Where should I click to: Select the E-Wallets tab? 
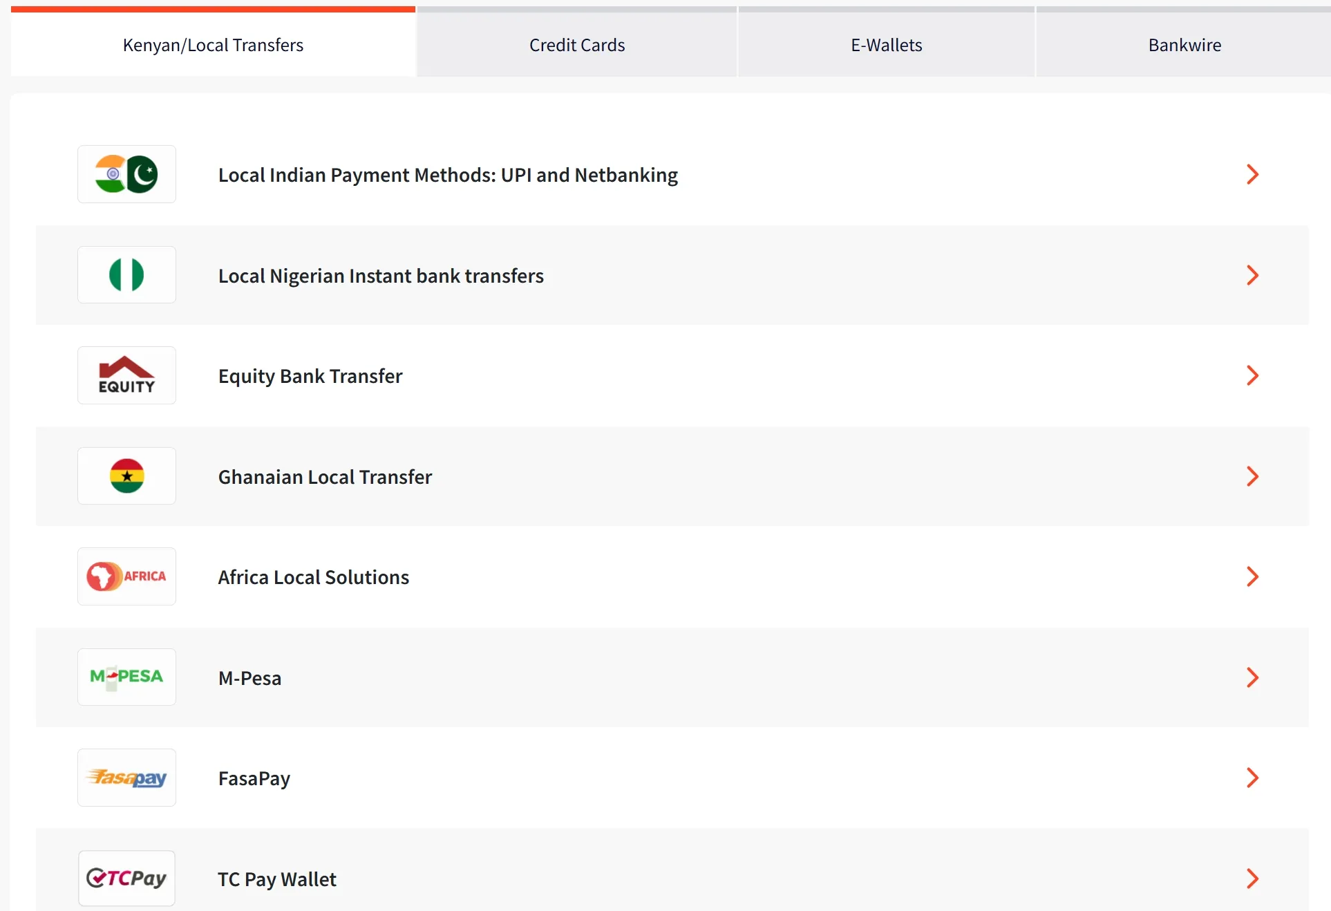[887, 43]
